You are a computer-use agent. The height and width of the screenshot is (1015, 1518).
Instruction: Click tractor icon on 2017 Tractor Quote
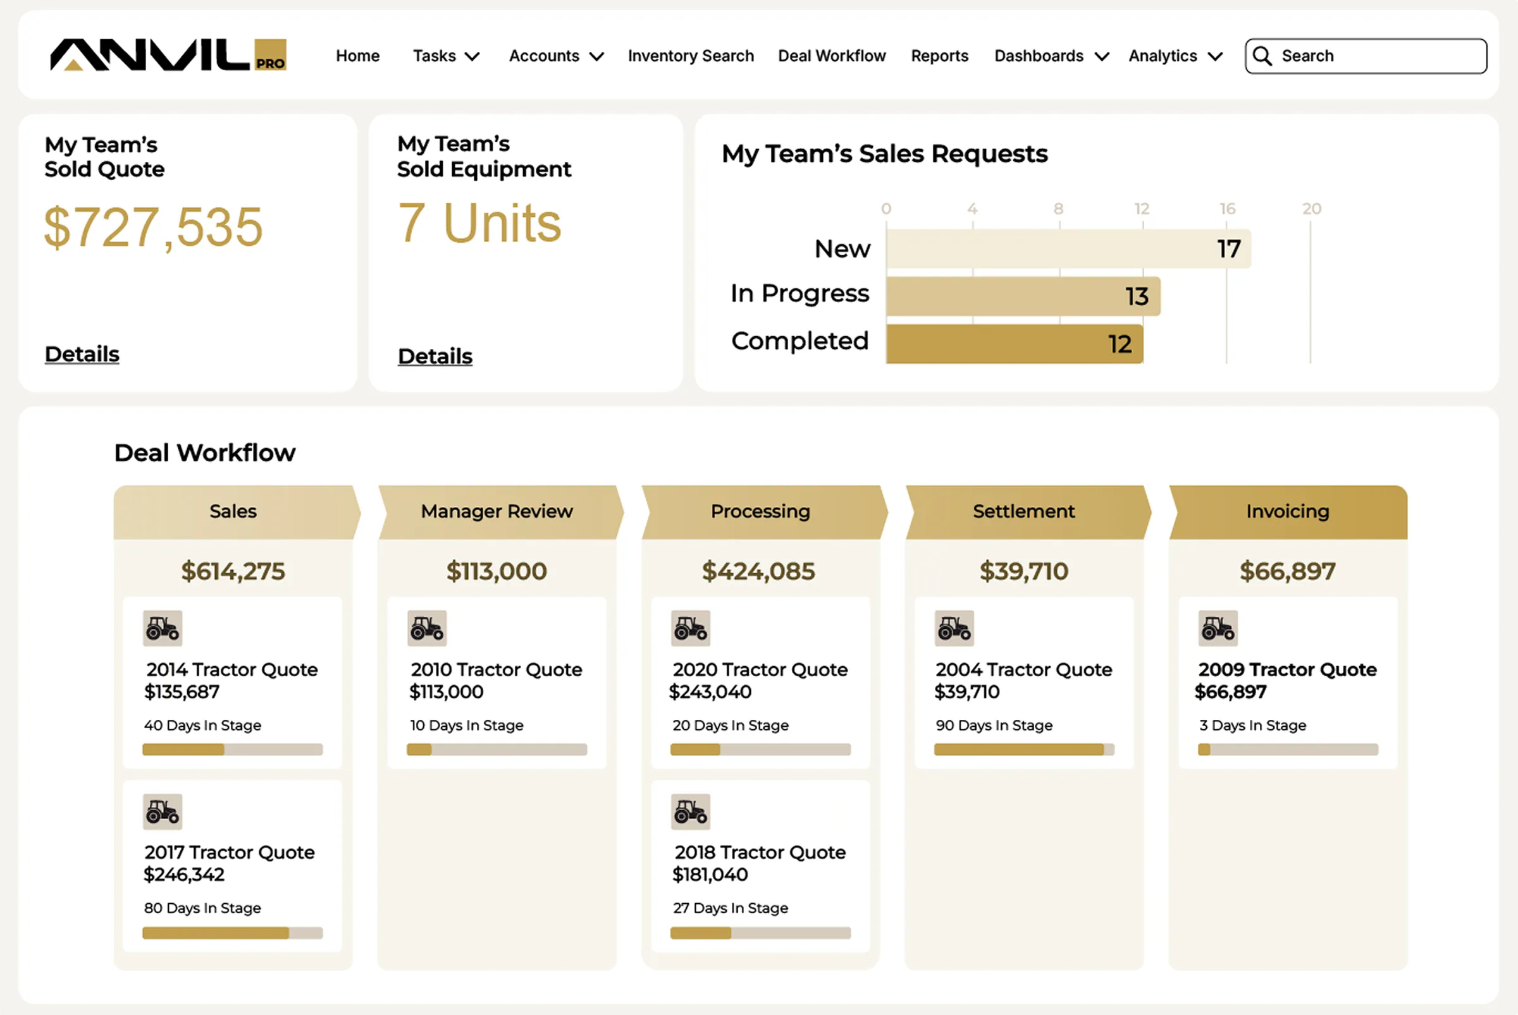(x=163, y=811)
